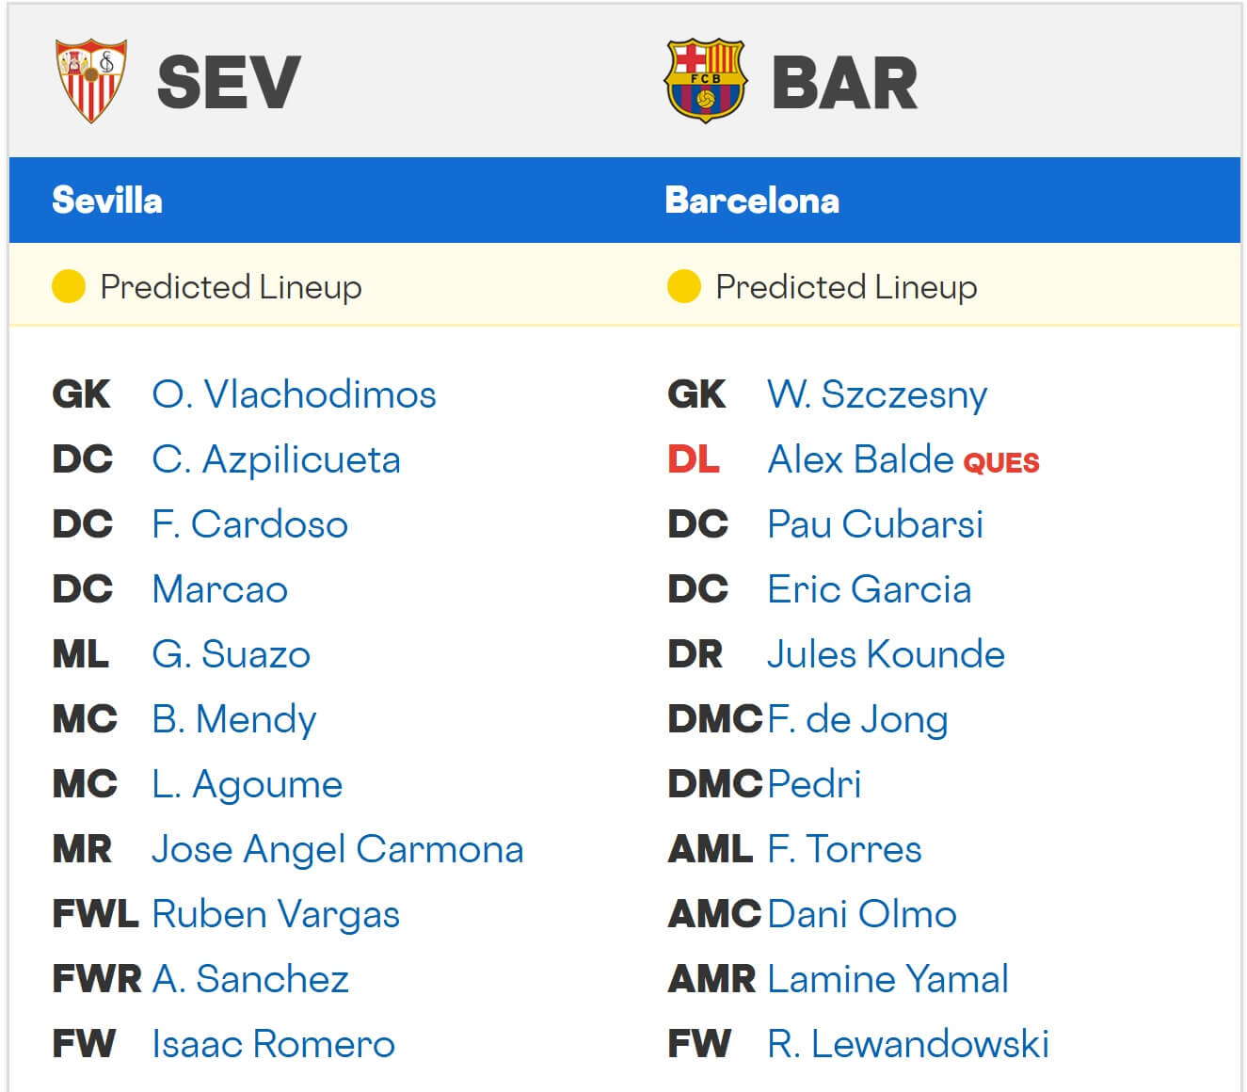Open C. Azpilicueta player profile
Image resolution: width=1247 pixels, height=1092 pixels.
pyautogui.click(x=276, y=459)
